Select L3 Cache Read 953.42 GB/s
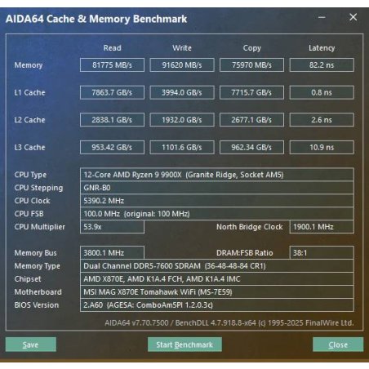This screenshot has height=369, width=369. click(x=112, y=147)
